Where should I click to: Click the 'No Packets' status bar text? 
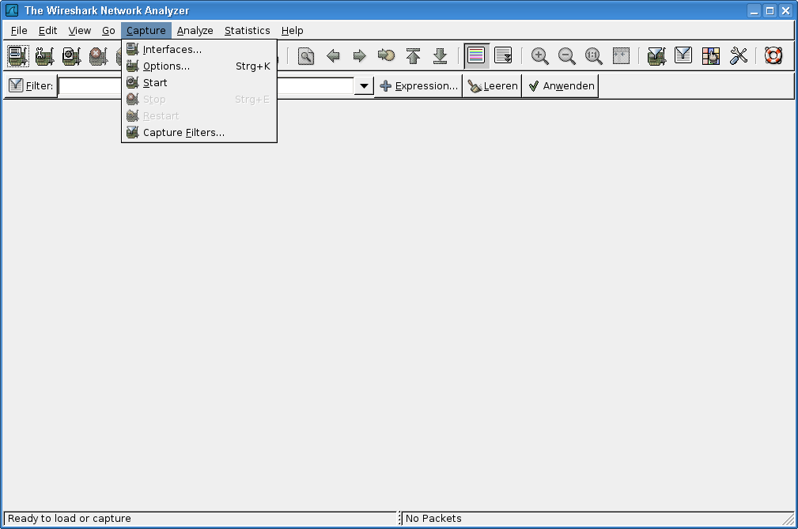point(433,518)
